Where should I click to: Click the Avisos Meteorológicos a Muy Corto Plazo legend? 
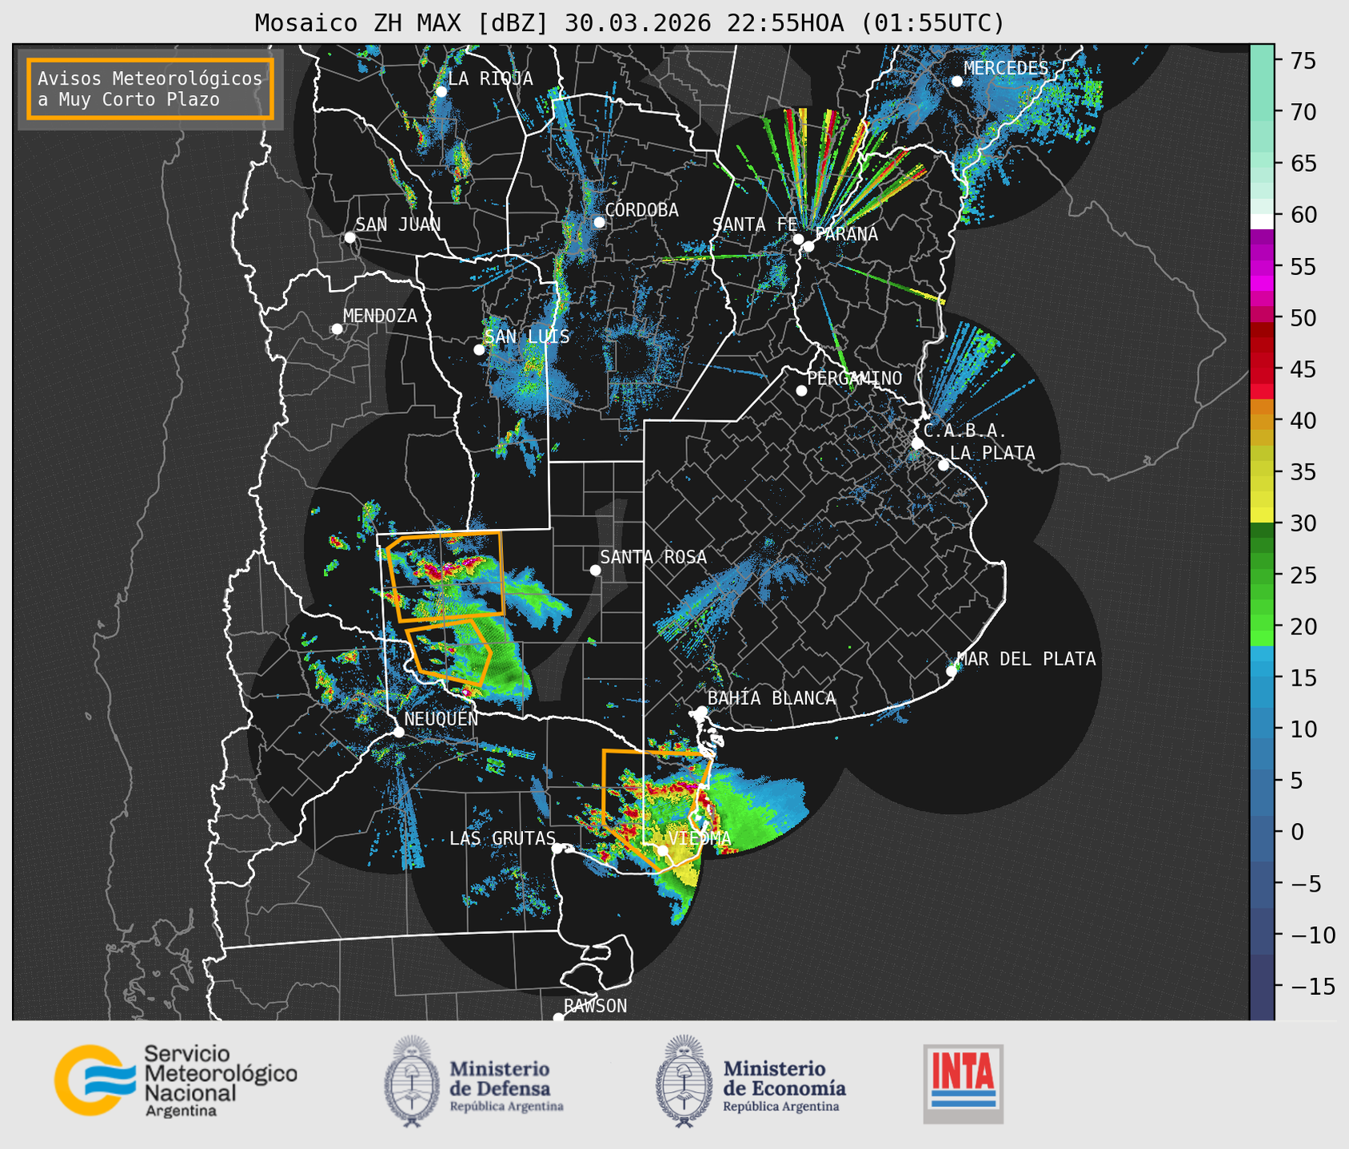pos(150,89)
